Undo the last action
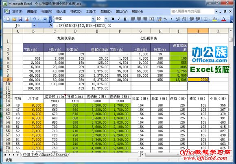The height and width of the screenshot is (164, 236). click(34, 19)
